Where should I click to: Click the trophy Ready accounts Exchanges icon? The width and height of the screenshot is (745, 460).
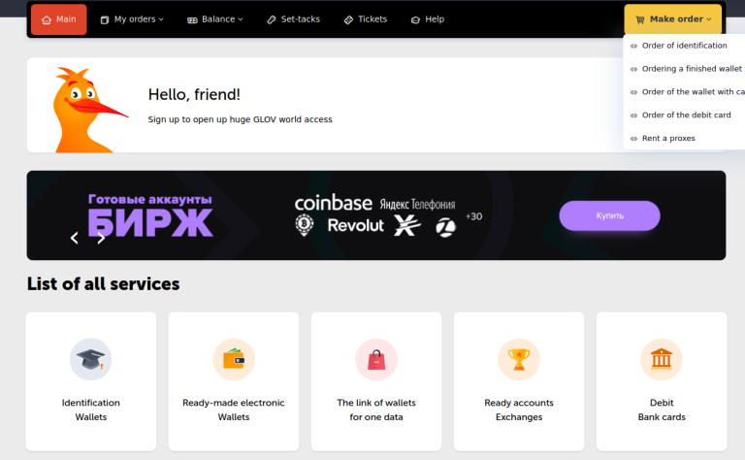coord(519,360)
